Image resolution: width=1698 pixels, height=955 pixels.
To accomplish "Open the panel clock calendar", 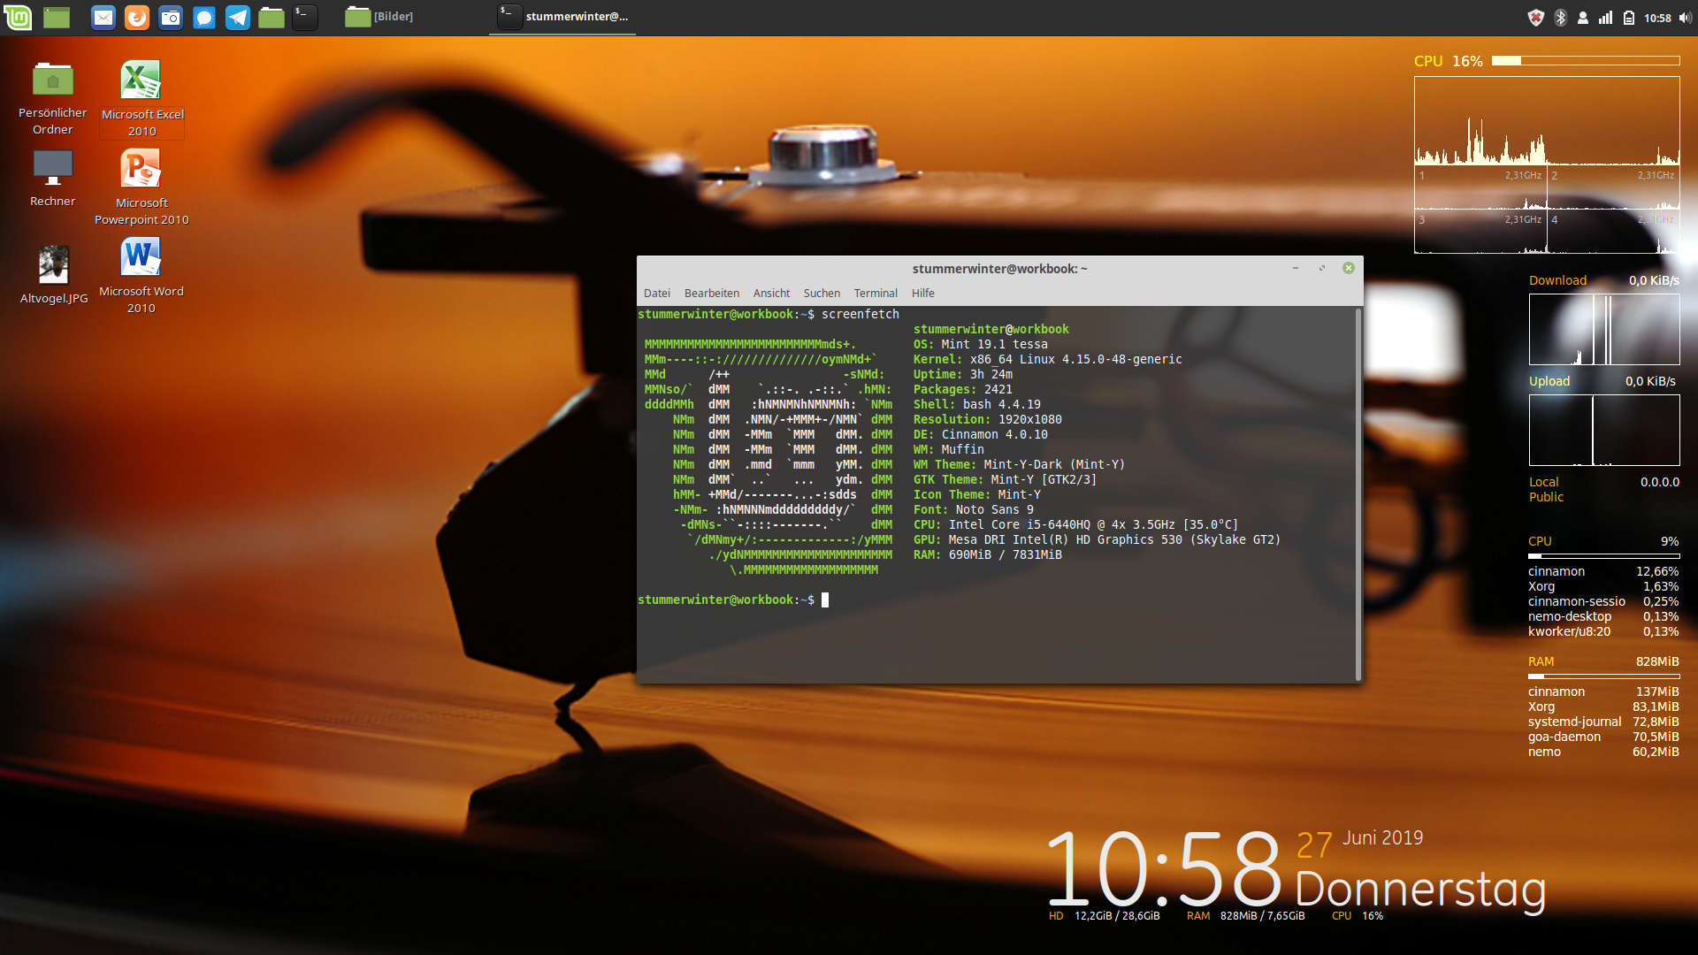I will pos(1657,18).
